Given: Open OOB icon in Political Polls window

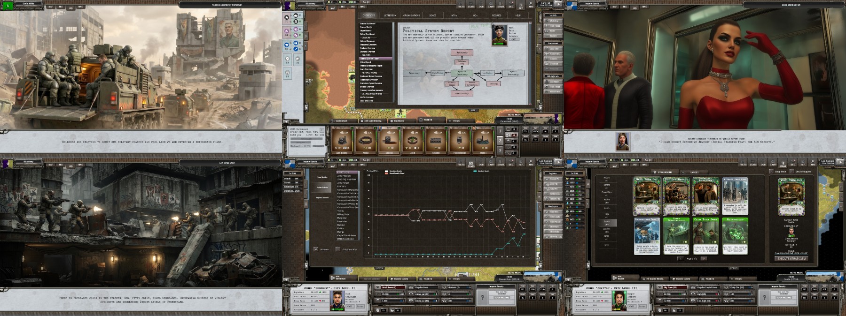Looking at the screenshot, I should (481, 162).
